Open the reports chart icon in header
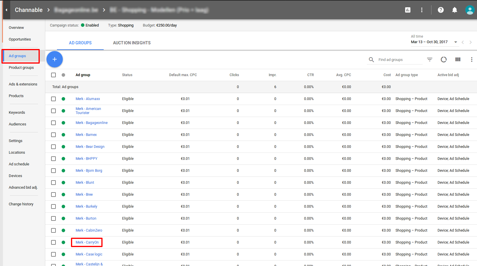 tap(408, 10)
